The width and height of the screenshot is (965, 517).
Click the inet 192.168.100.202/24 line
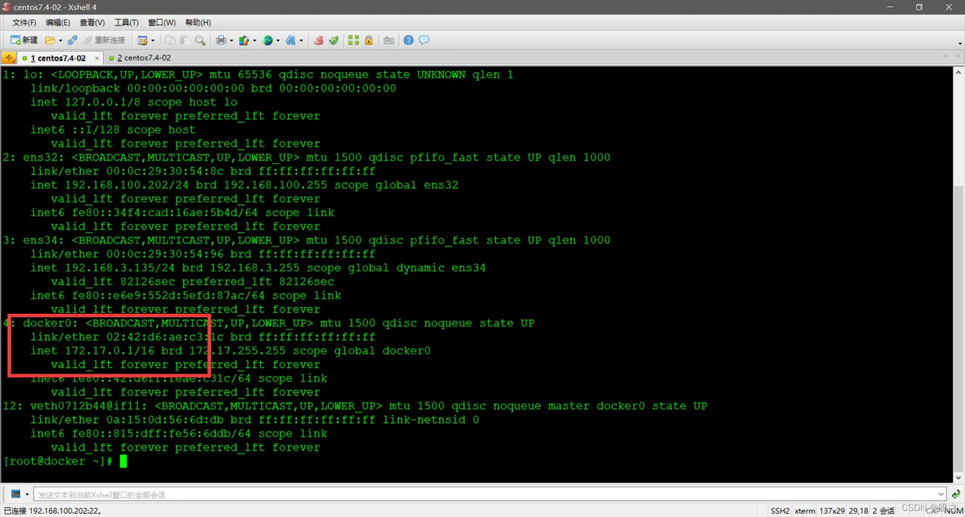coord(244,185)
